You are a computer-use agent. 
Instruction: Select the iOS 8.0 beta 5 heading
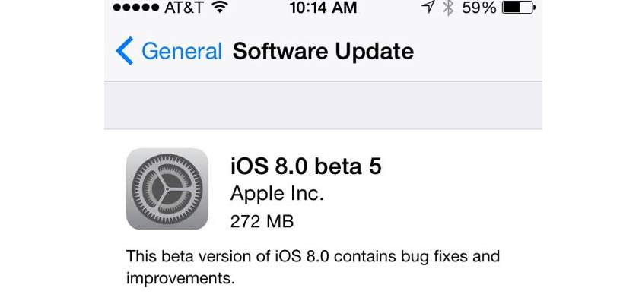(306, 166)
